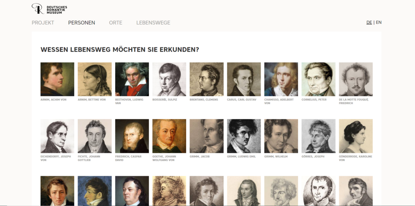Select the DE language link

click(369, 23)
